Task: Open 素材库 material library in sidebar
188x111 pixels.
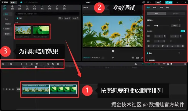Action: pos(7,34)
